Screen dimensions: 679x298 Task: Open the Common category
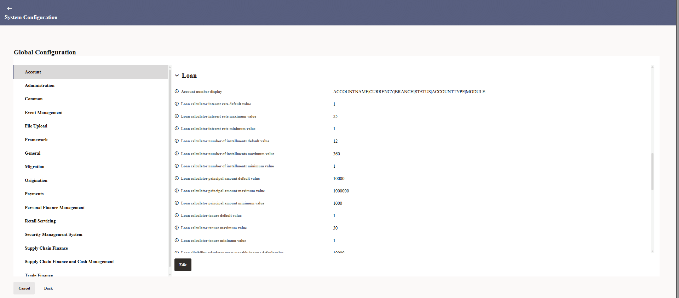(91, 99)
